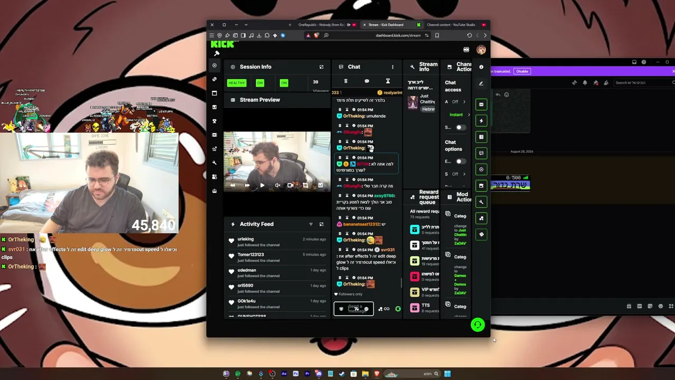Screen dimensions: 675x380
Task: Open the Kick logo home link
Action: [x=222, y=45]
